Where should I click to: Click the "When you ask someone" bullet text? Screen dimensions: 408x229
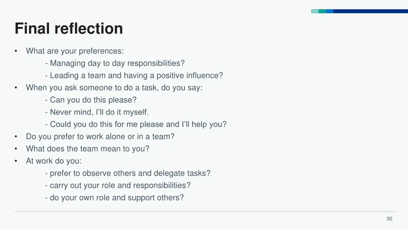click(114, 88)
